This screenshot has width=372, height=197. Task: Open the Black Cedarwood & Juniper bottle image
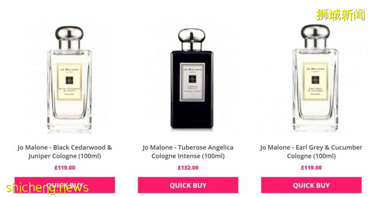[69, 79]
